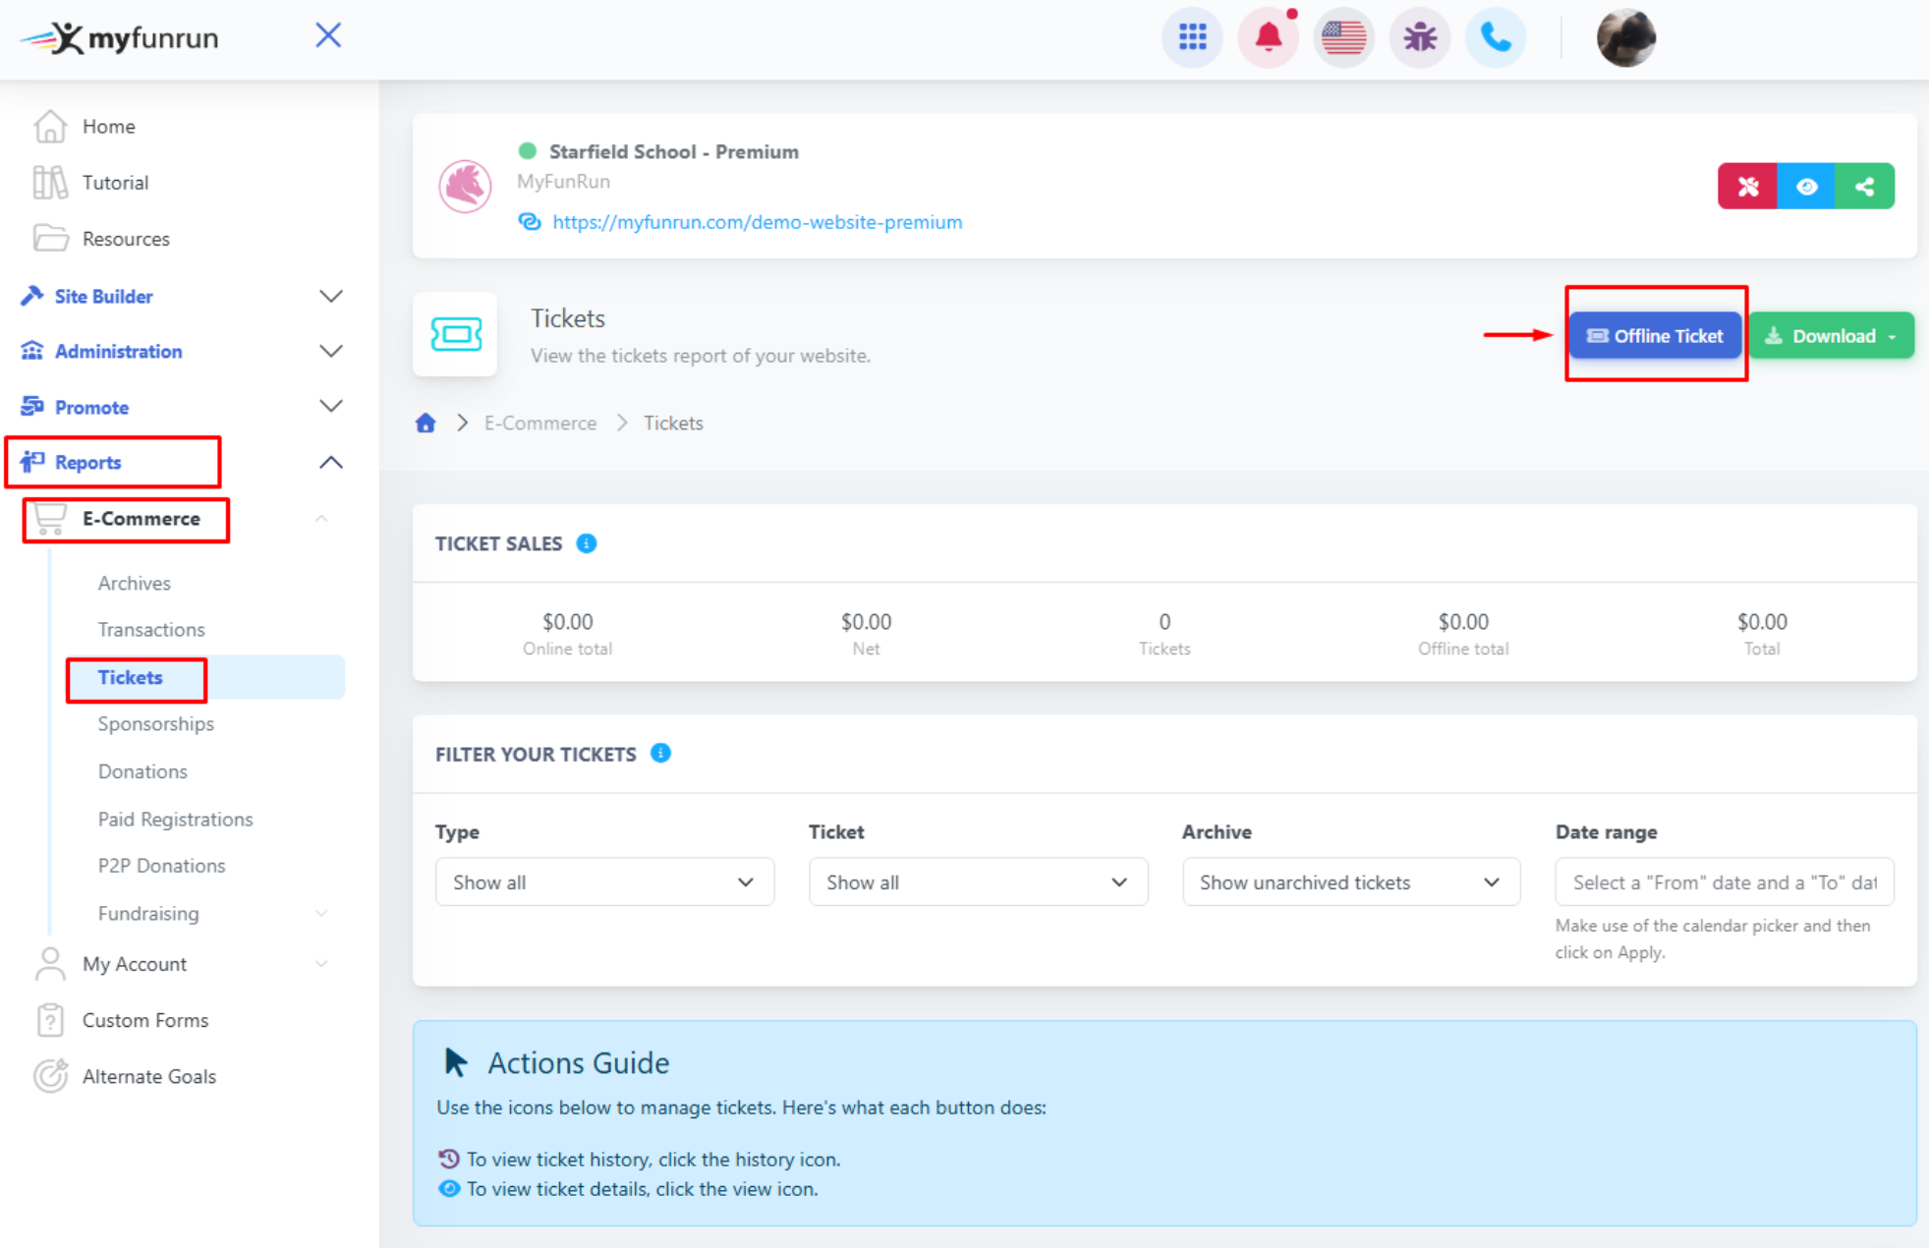Click the phone contact icon
The height and width of the screenshot is (1248, 1929).
1495,38
